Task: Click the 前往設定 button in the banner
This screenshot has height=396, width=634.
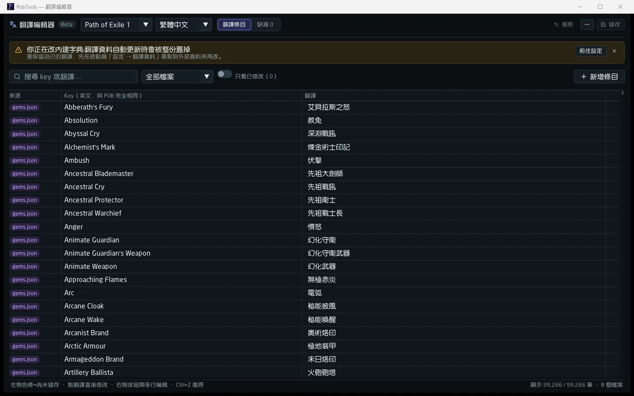Action: [x=590, y=51]
